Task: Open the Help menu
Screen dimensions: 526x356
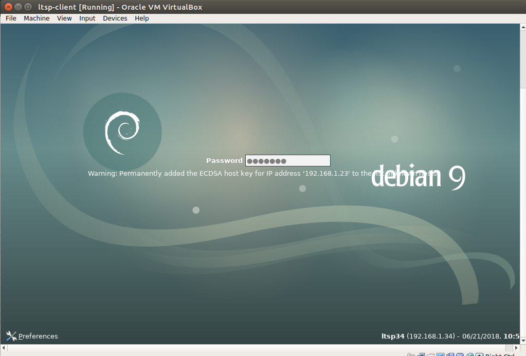Action: 141,18
